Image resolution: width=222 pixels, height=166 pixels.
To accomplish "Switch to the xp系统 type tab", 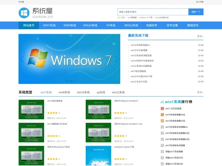I will click(101, 92).
